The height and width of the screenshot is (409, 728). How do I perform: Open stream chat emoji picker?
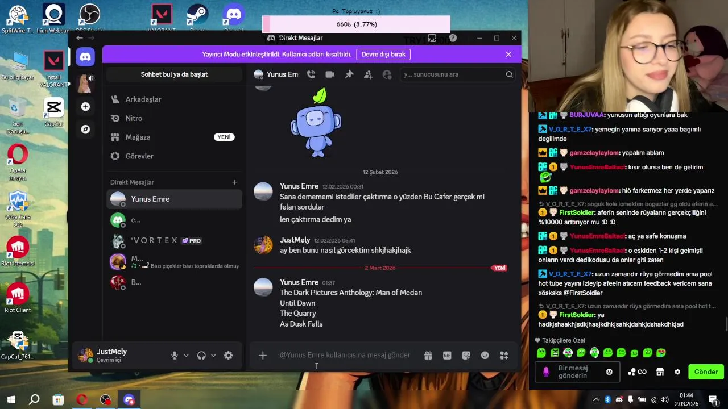610,372
